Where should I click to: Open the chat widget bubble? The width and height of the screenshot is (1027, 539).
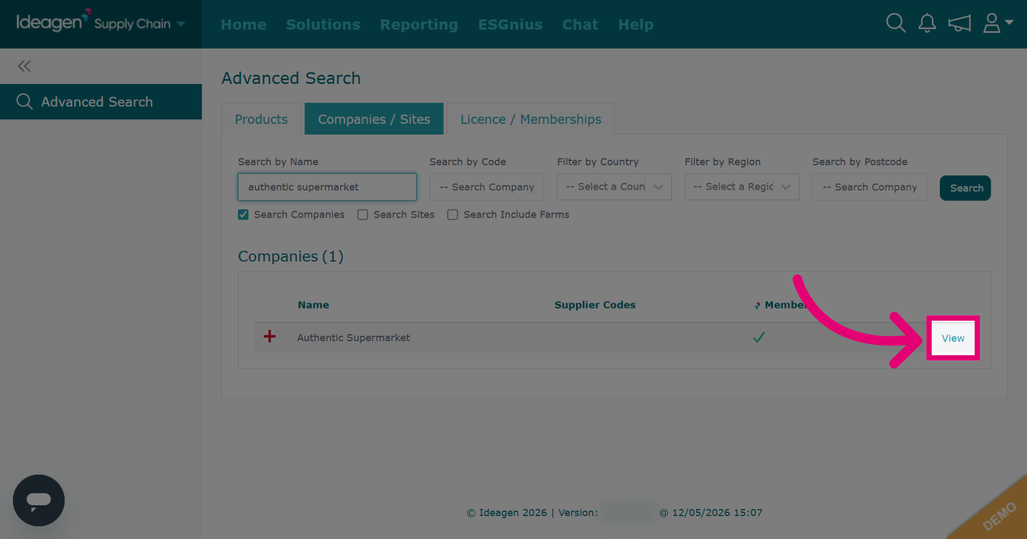[x=39, y=500]
